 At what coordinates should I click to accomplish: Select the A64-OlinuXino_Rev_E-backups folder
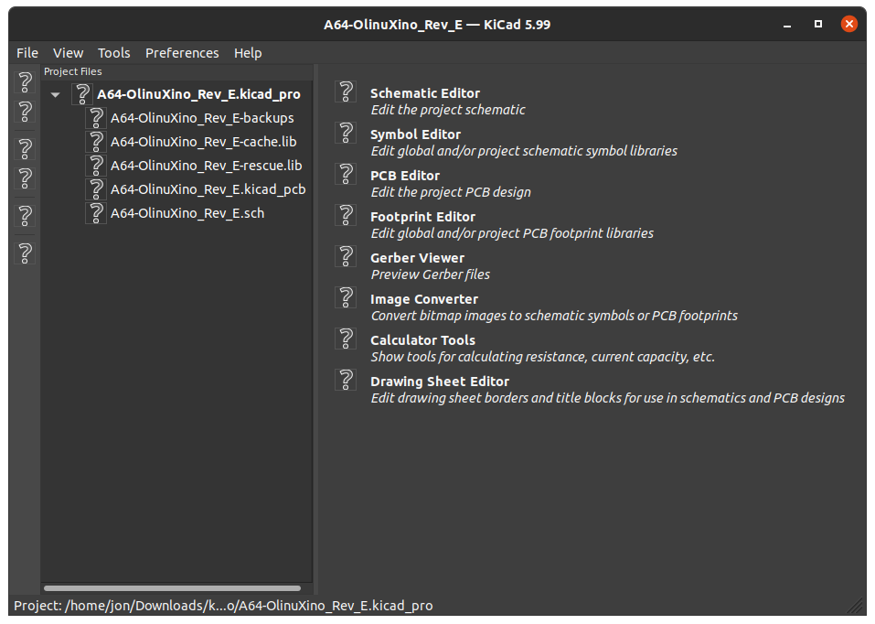pyautogui.click(x=201, y=118)
